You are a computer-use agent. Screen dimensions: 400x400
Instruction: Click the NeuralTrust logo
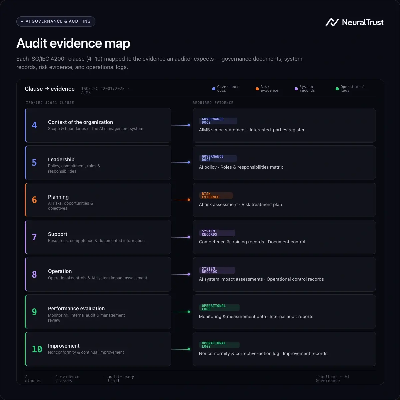[x=354, y=22]
